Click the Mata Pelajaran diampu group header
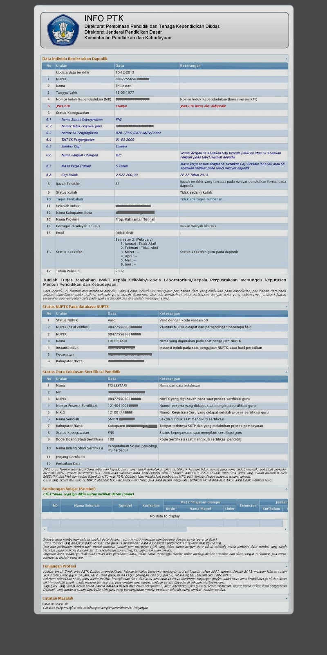Screen dimensions: 327x655 [x=200, y=502]
